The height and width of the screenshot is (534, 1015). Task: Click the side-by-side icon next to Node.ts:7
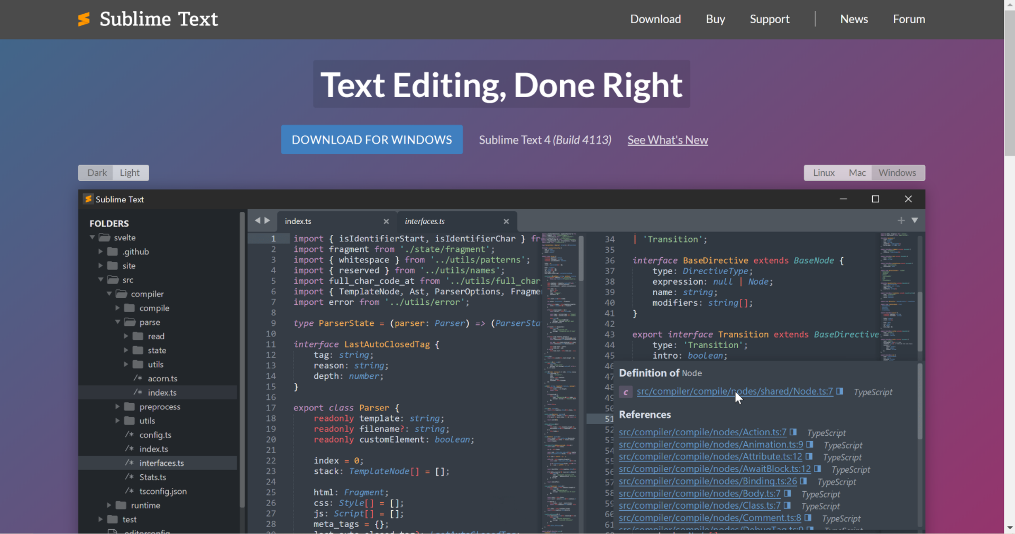(x=839, y=391)
